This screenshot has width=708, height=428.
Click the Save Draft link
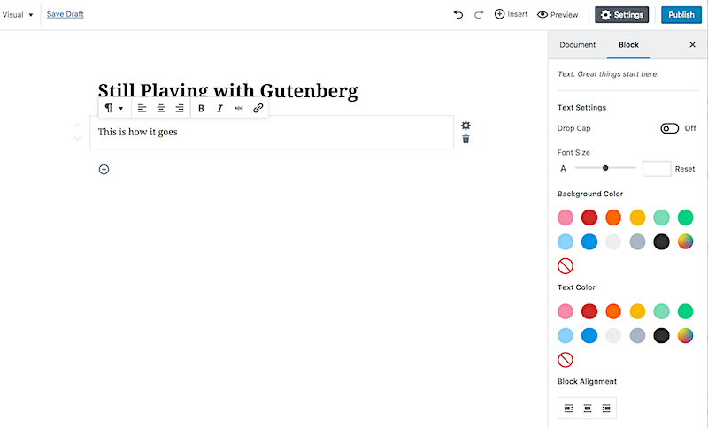coord(65,14)
